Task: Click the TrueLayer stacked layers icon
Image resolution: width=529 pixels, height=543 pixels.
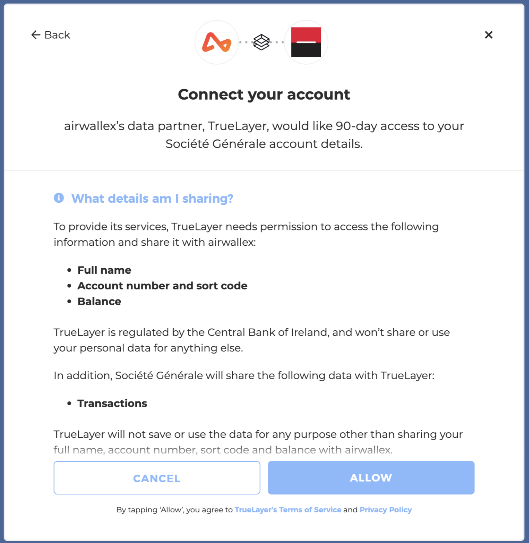Action: point(261,42)
